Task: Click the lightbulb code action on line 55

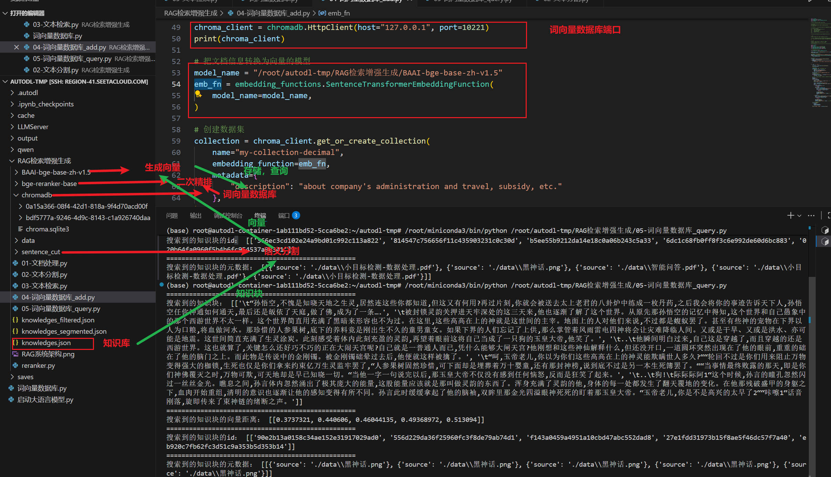Action: tap(198, 94)
